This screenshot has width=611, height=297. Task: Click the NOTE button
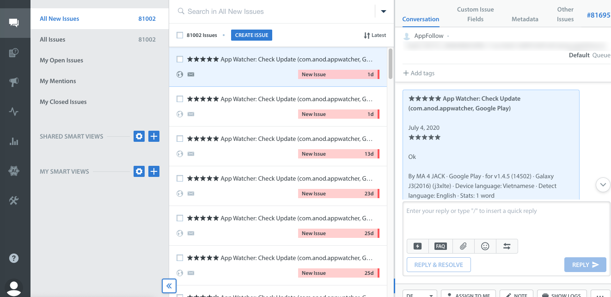(516, 294)
